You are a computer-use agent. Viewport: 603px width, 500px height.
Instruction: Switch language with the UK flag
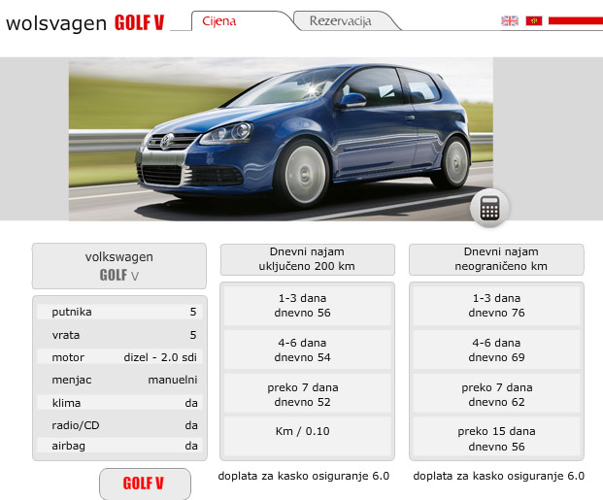point(510,20)
